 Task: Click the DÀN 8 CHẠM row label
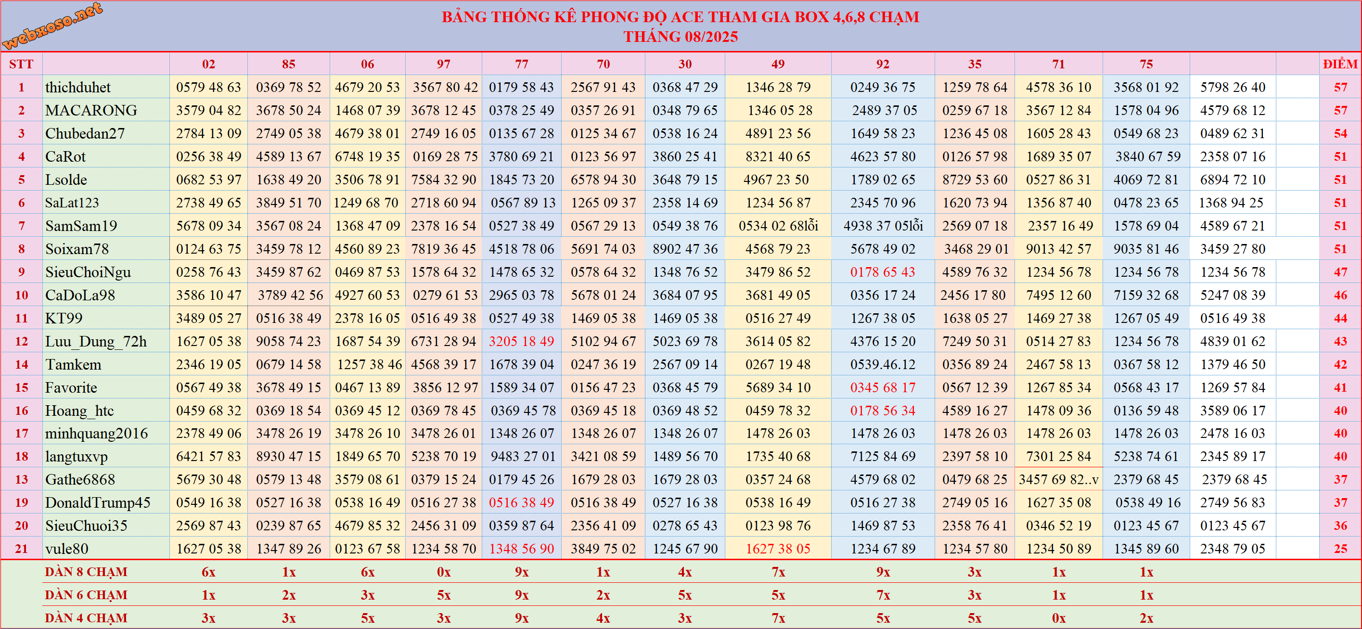coord(86,572)
